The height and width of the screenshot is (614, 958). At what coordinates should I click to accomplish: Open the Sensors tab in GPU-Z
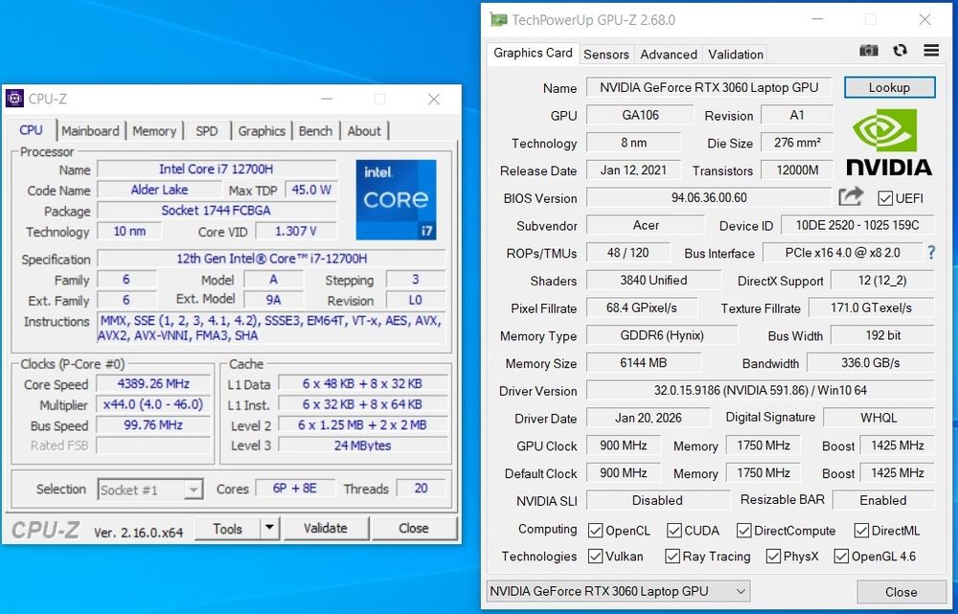click(606, 55)
